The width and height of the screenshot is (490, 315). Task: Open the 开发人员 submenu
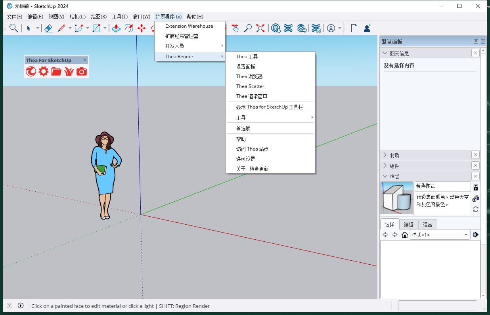190,46
